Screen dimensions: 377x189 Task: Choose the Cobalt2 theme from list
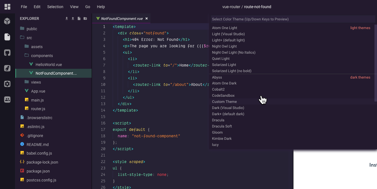[218, 89]
